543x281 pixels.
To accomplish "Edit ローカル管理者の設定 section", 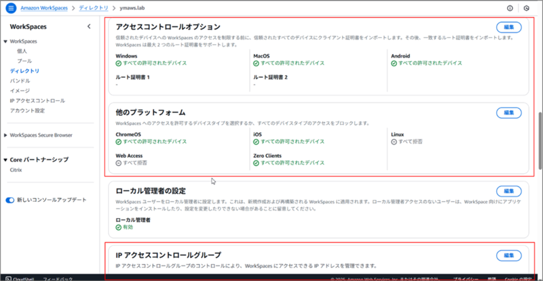I will (x=508, y=191).
